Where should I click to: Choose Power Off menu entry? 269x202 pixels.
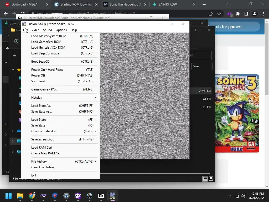[x=61, y=75]
